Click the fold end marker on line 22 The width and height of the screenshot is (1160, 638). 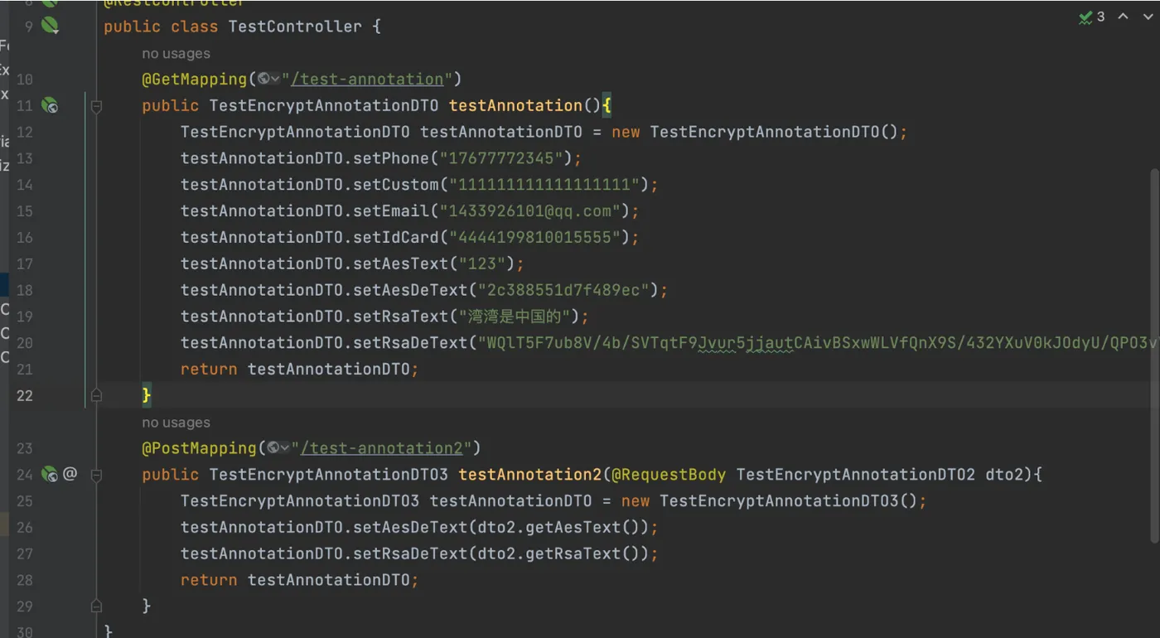96,396
